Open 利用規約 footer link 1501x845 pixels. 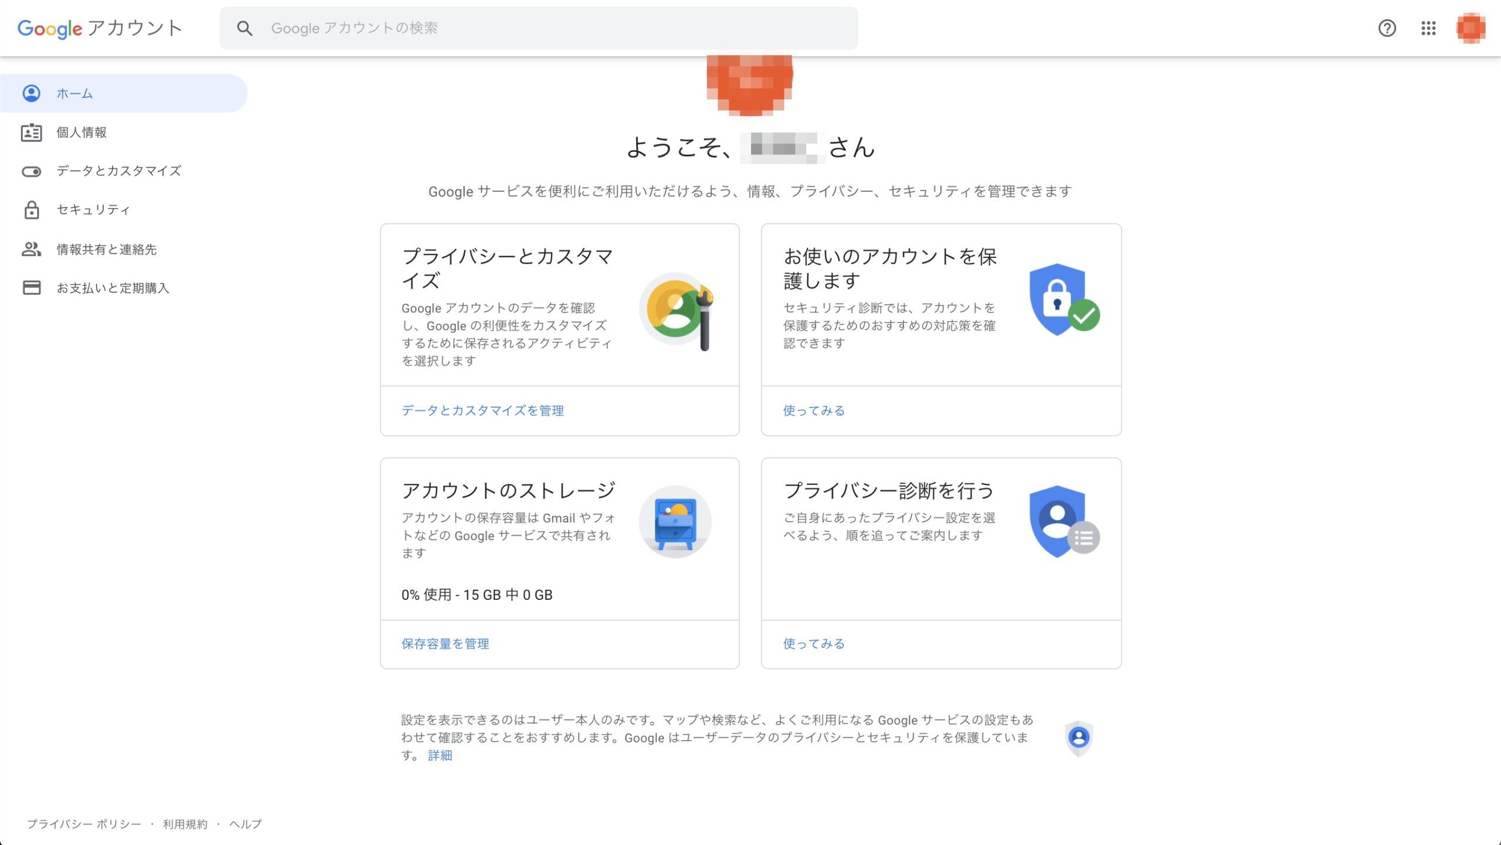tap(185, 824)
